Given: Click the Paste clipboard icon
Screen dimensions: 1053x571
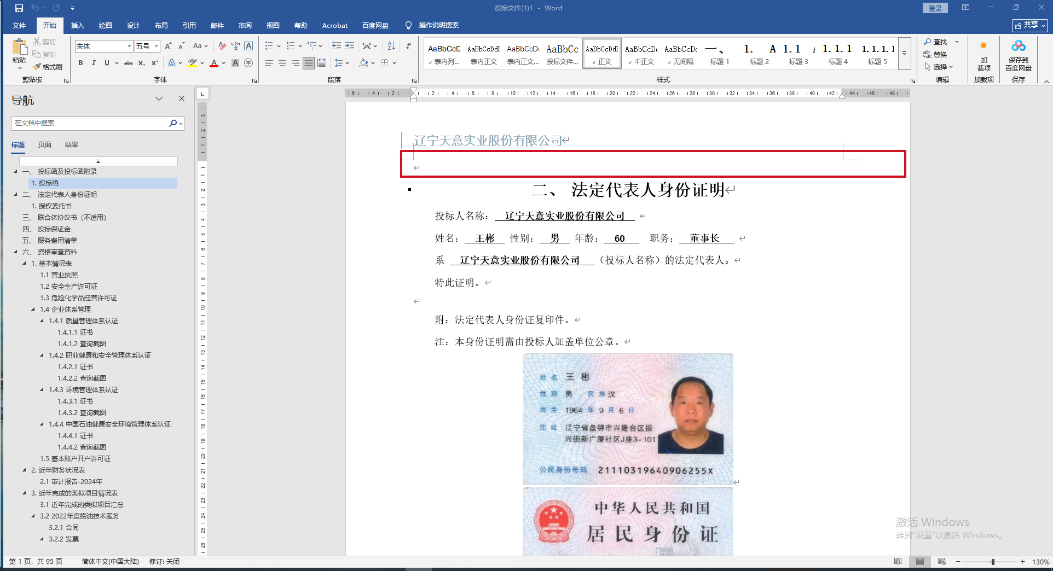Looking at the screenshot, I should pos(19,47).
